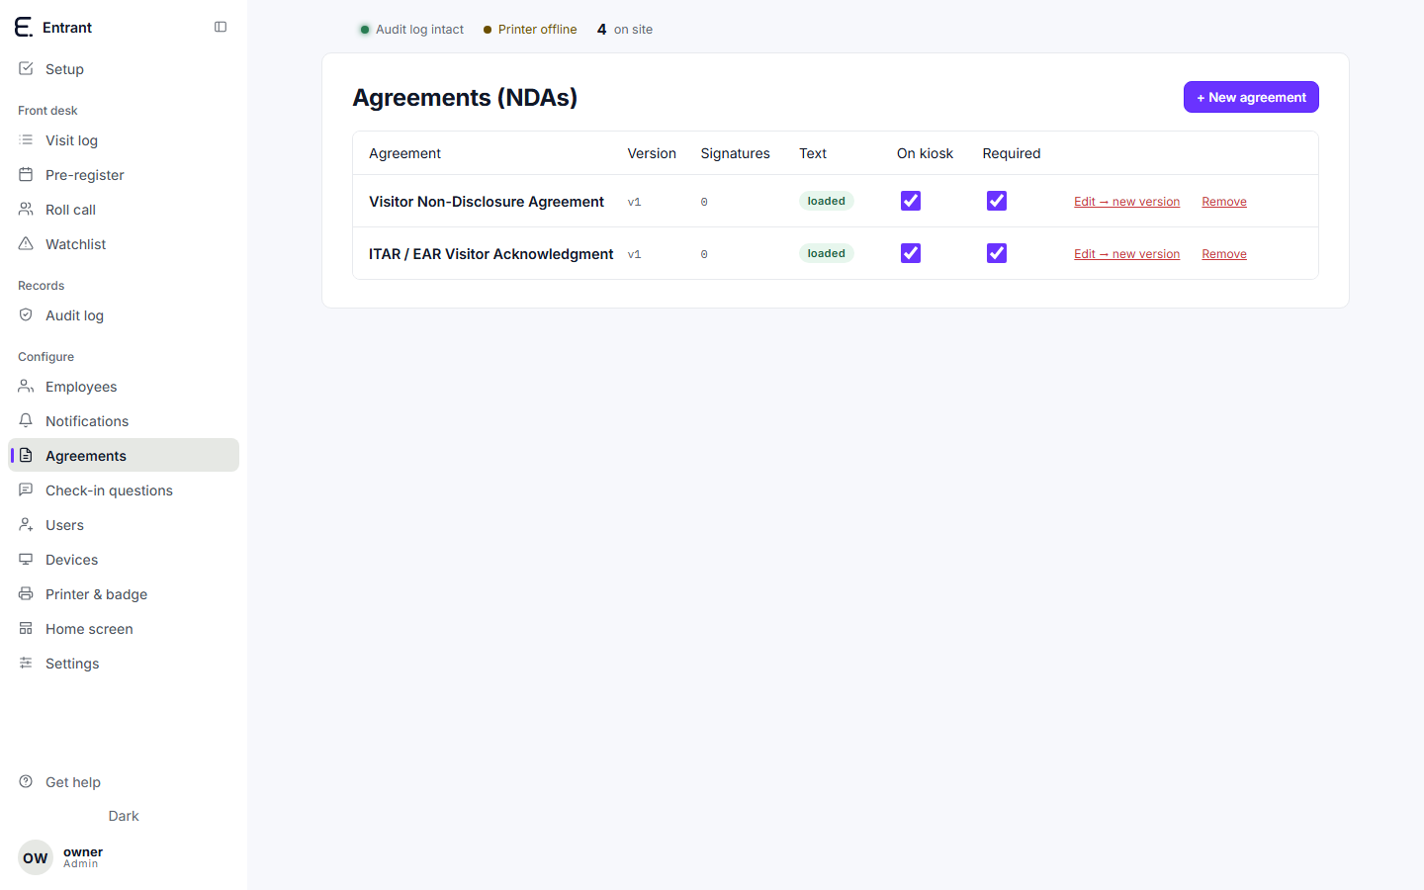Click the Devices monitor icon

click(26, 559)
